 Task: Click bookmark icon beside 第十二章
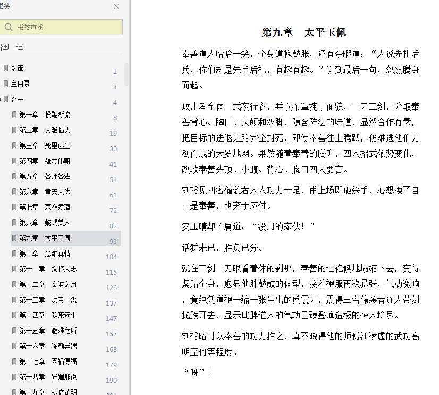pyautogui.click(x=14, y=284)
